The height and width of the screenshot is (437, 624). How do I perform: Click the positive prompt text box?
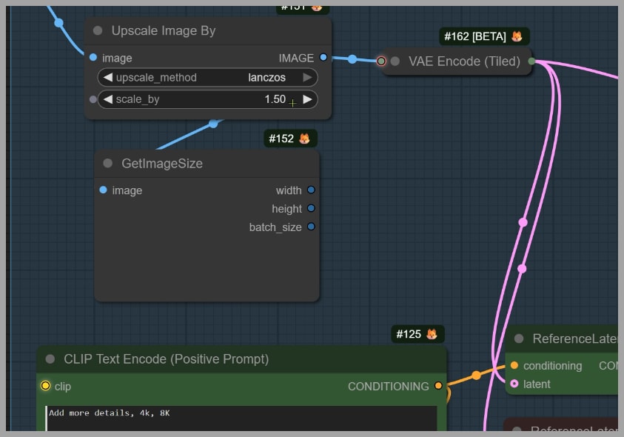point(241,417)
